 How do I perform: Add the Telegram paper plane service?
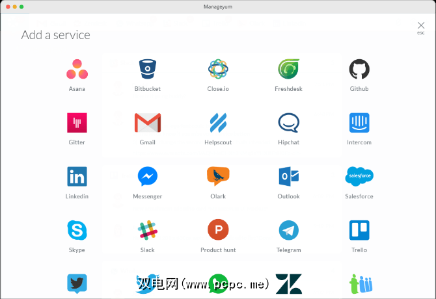point(289,230)
